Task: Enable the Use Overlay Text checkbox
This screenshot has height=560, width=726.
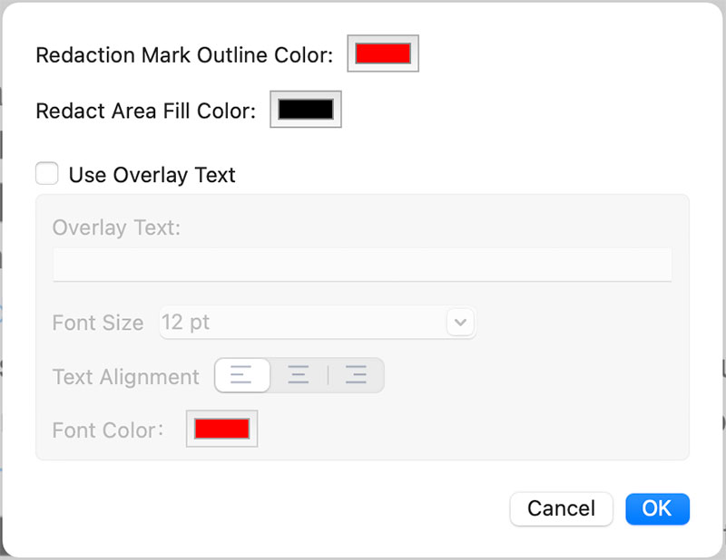Action: 47,174
